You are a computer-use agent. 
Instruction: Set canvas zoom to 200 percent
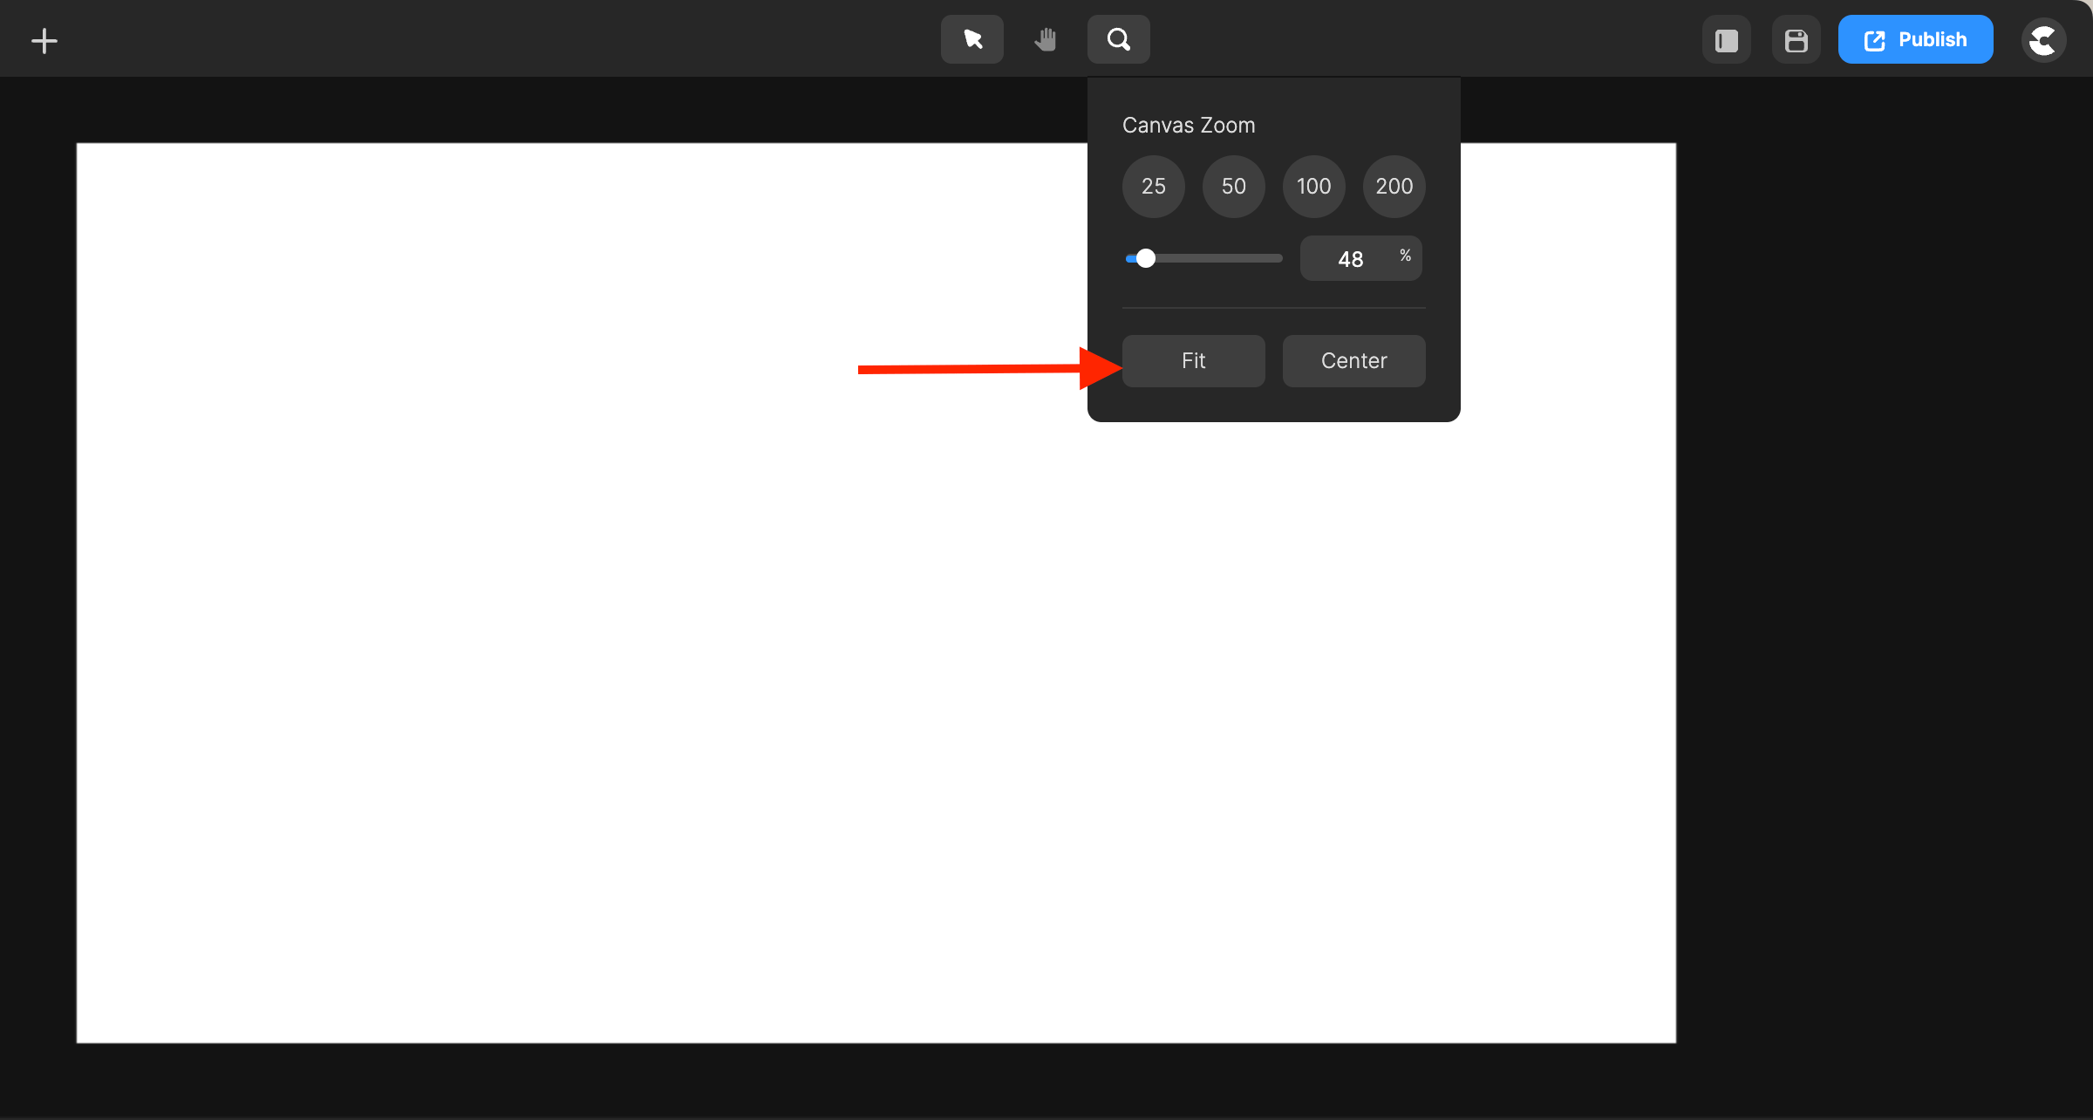(1393, 186)
